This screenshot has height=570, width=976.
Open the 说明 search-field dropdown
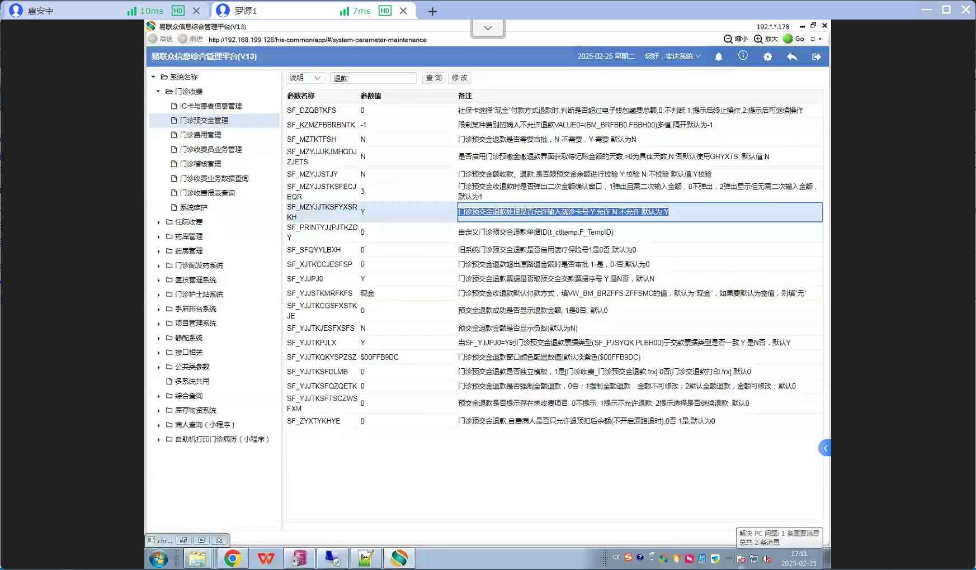coord(305,78)
